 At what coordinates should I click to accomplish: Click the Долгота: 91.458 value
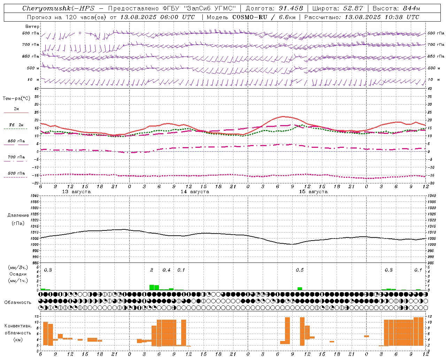coord(274,8)
